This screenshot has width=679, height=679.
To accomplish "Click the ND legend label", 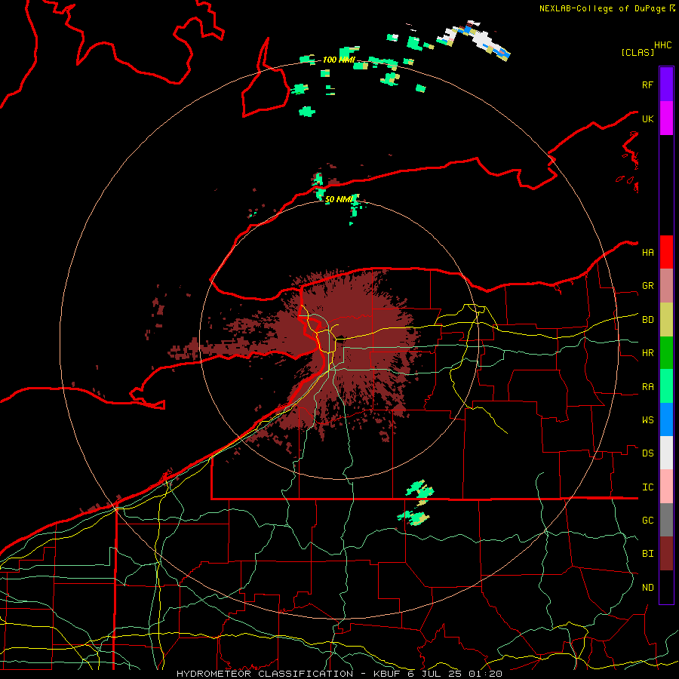I will click(647, 588).
